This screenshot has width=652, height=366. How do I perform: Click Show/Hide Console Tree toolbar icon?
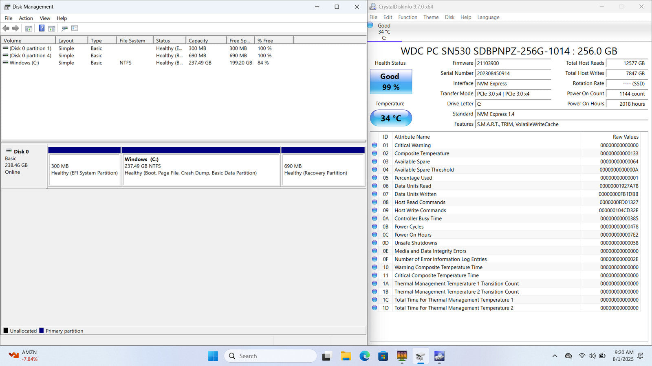point(29,28)
